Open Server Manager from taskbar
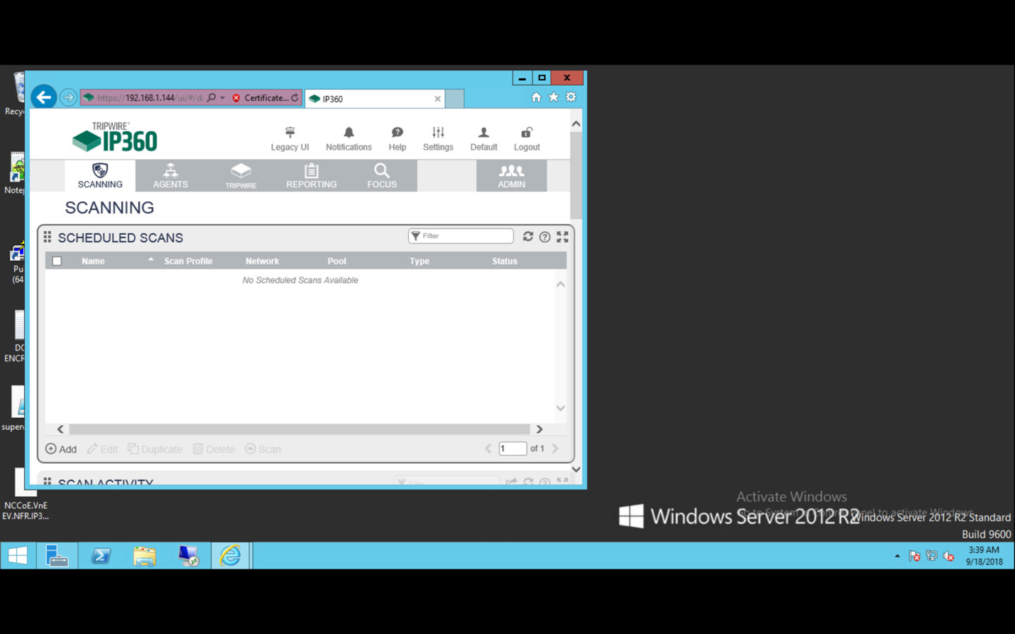1015x634 pixels. pos(57,555)
